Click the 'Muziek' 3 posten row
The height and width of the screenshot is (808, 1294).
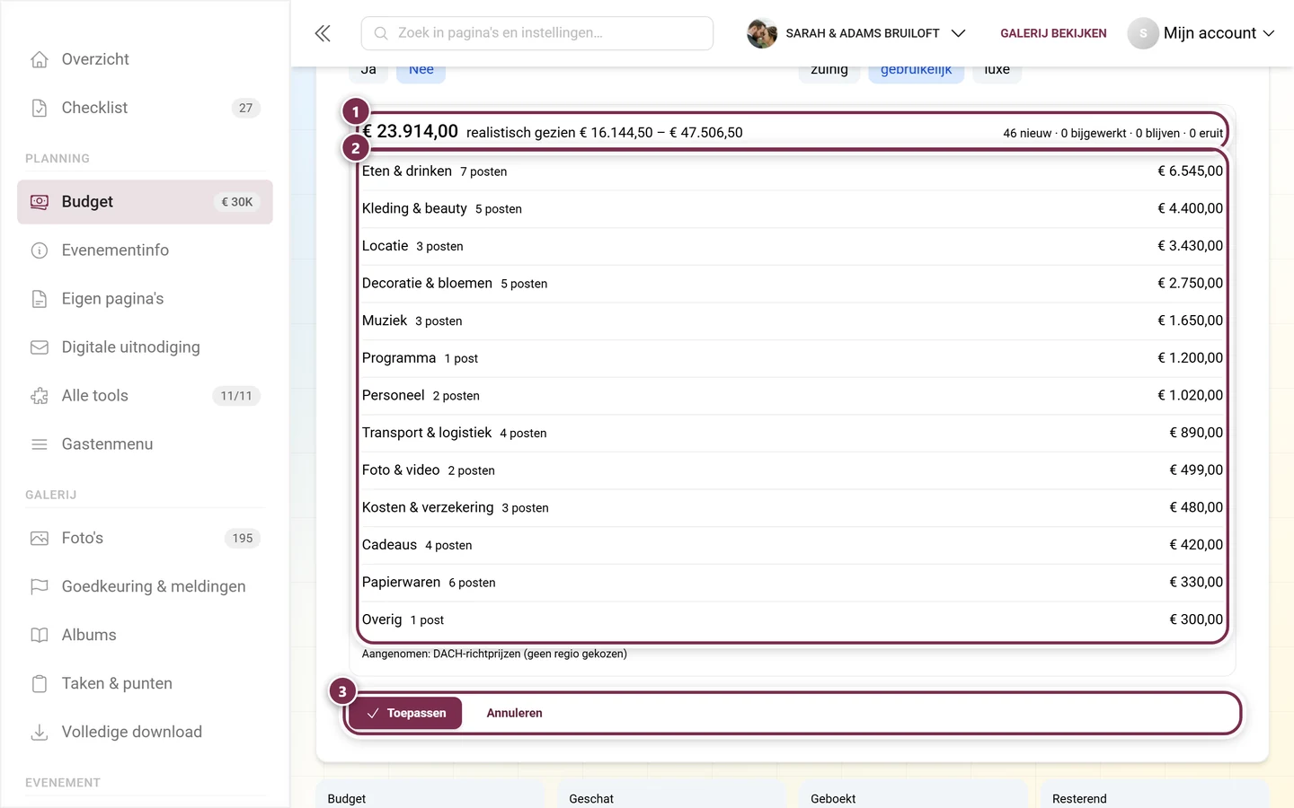(793, 321)
